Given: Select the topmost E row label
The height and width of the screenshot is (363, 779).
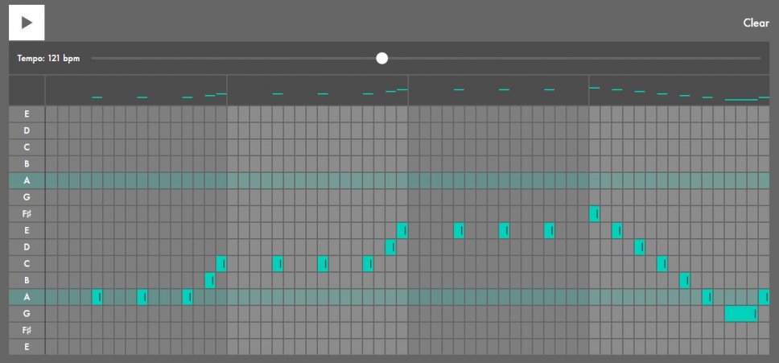Looking at the screenshot, I should [x=27, y=114].
